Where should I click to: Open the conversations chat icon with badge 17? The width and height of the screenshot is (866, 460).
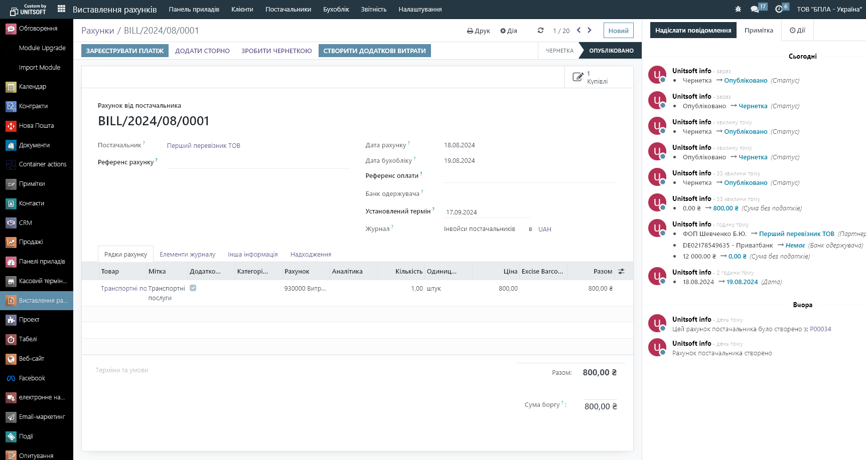(755, 9)
